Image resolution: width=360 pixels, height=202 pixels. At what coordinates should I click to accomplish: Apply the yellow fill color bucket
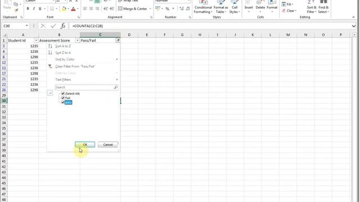[64, 9]
